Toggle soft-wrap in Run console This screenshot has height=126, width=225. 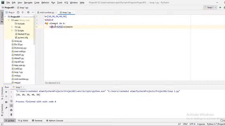(x=11, y=101)
